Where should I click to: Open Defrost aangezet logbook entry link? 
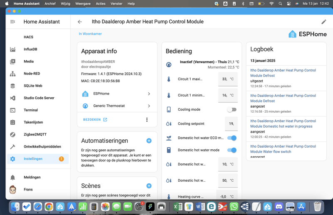click(x=283, y=98)
